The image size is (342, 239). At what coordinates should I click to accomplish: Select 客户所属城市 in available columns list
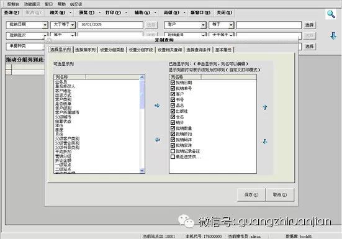[x=67, y=112]
